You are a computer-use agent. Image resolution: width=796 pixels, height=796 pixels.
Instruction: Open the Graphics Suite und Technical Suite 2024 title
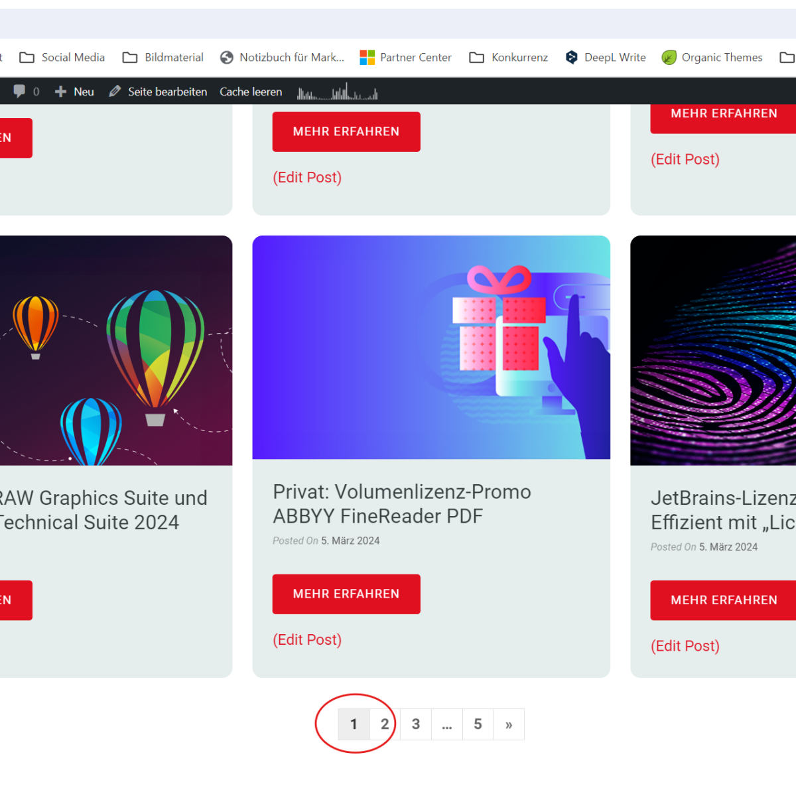point(103,510)
